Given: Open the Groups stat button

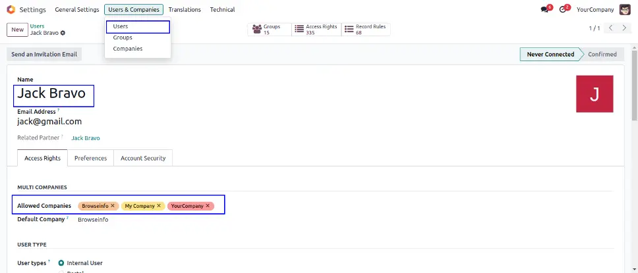Looking at the screenshot, I should coord(270,30).
